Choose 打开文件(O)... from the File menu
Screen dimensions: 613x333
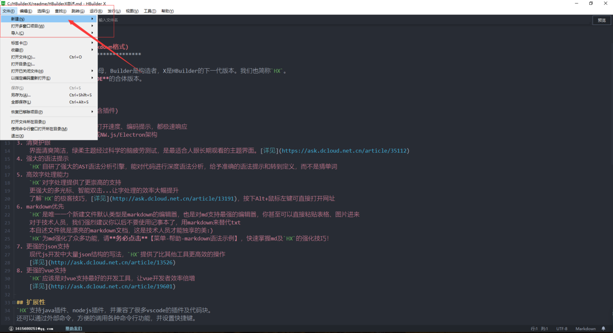49,57
